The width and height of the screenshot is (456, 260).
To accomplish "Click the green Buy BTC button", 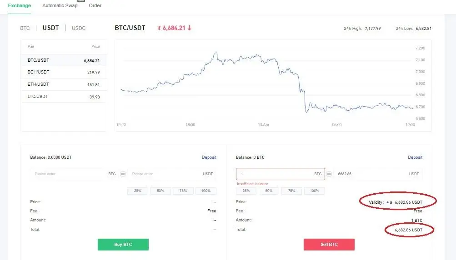I will pos(123,245).
